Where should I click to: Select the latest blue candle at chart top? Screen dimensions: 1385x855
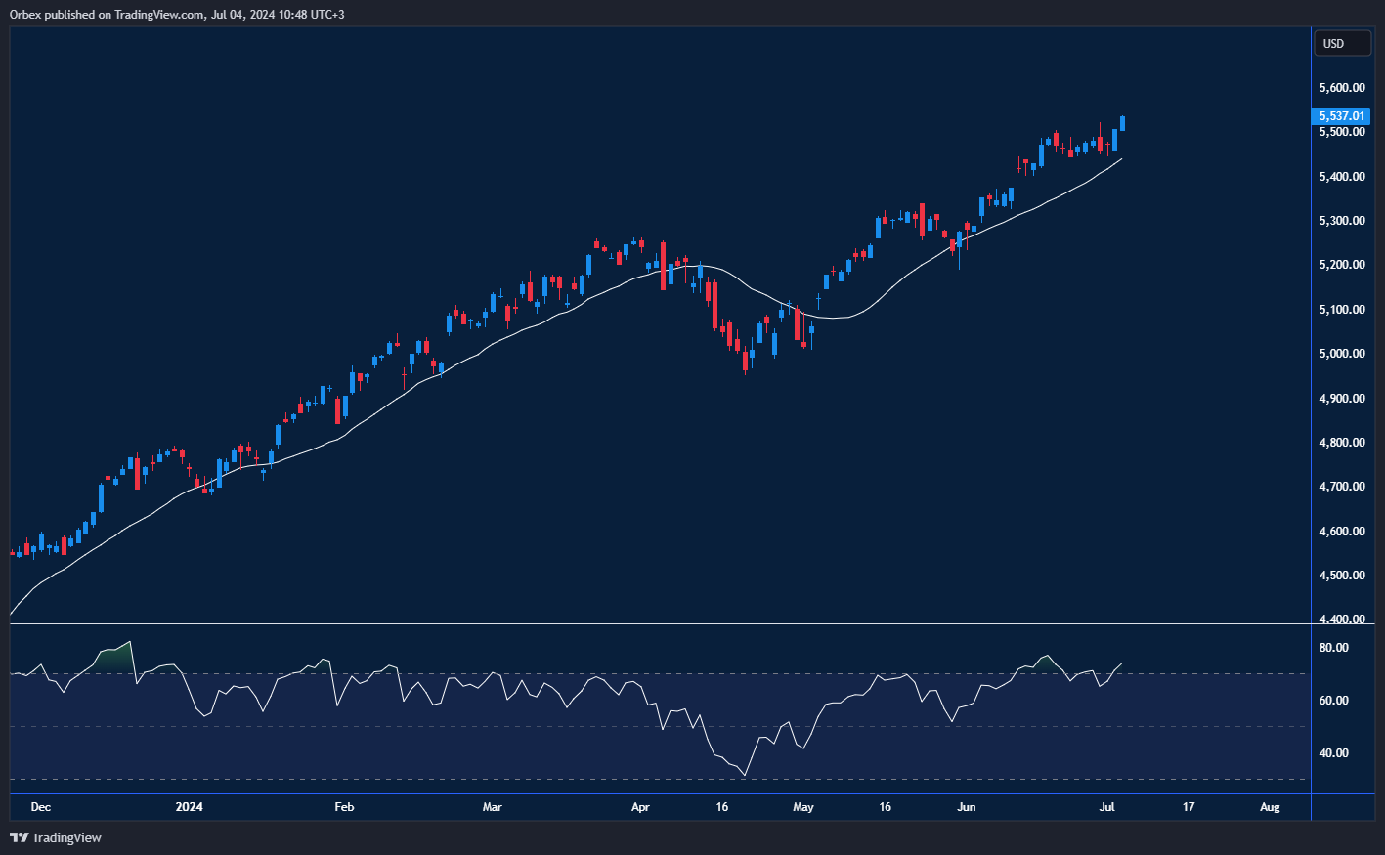pyautogui.click(x=1123, y=123)
